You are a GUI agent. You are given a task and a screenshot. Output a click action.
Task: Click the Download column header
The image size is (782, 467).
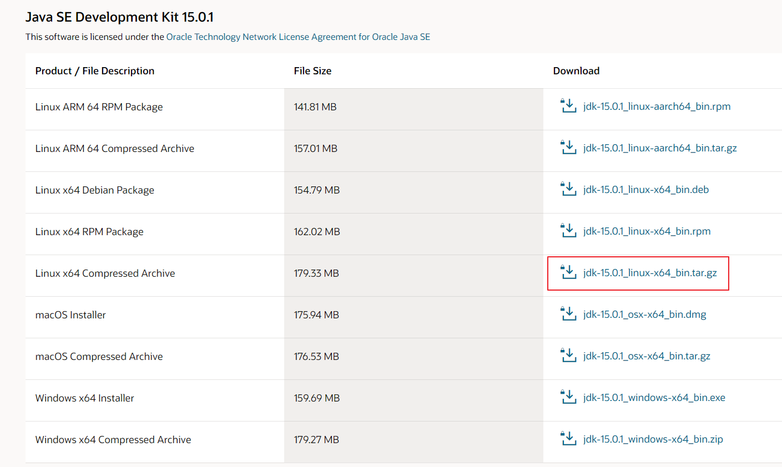tap(576, 71)
